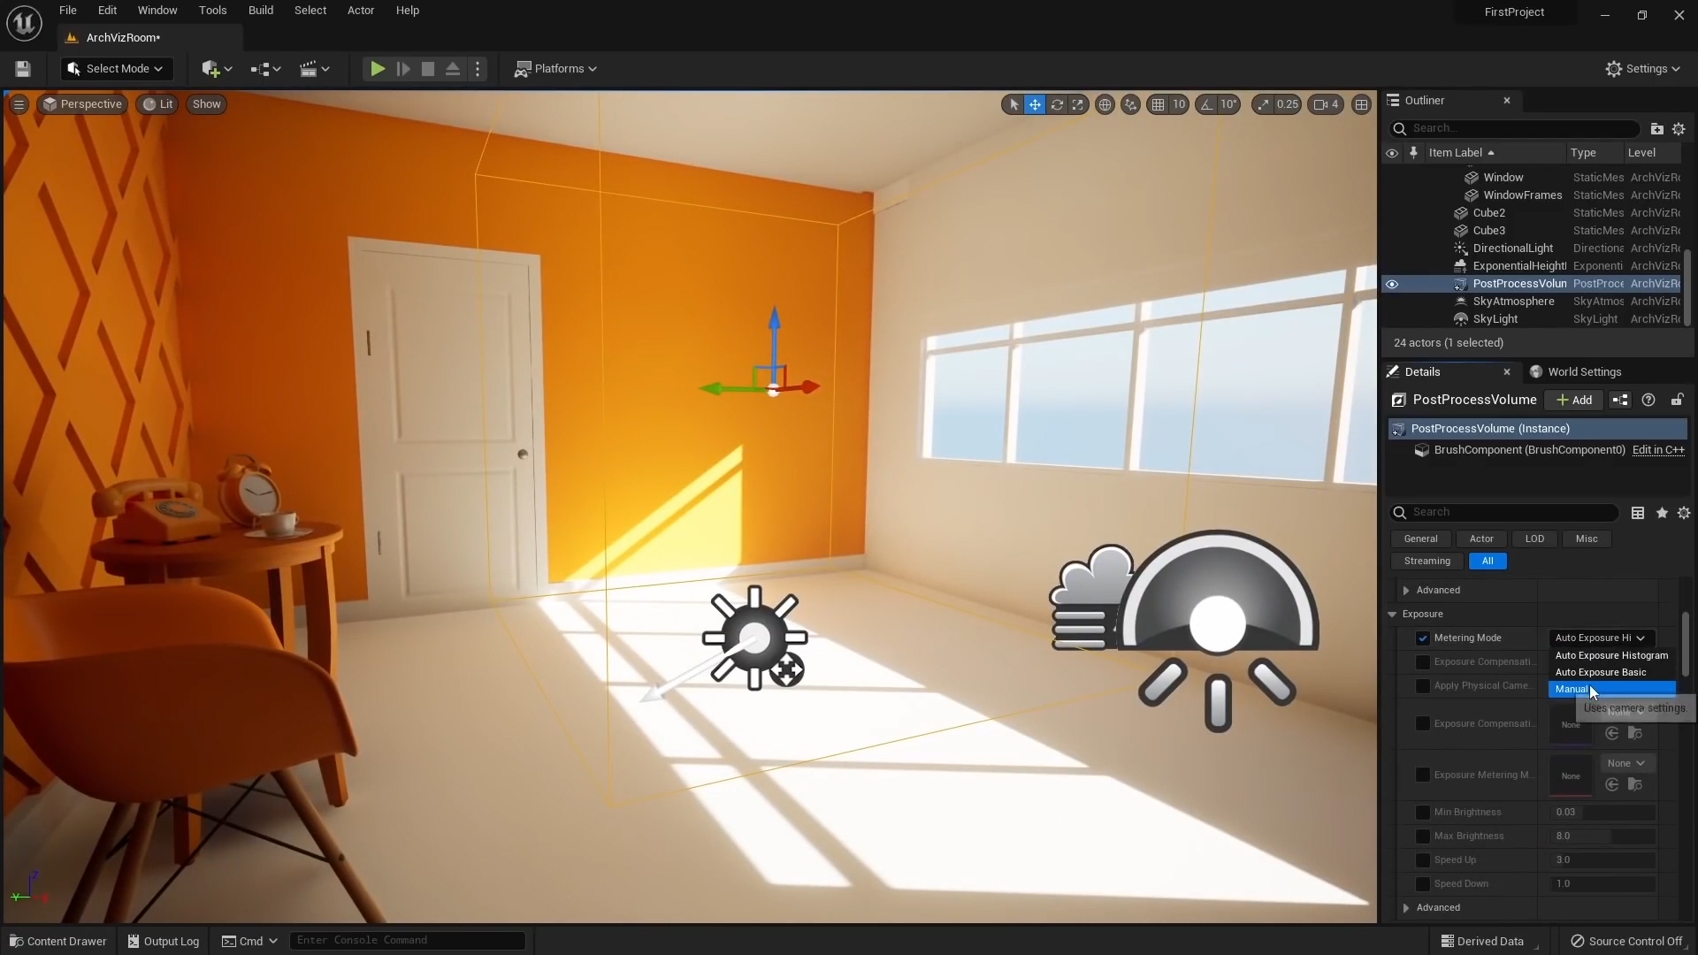1698x955 pixels.
Task: Choose Manual in metering mode dropdown
Action: [1572, 690]
